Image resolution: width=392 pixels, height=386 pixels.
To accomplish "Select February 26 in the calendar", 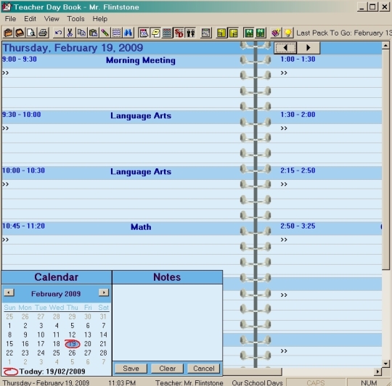I will click(72, 353).
